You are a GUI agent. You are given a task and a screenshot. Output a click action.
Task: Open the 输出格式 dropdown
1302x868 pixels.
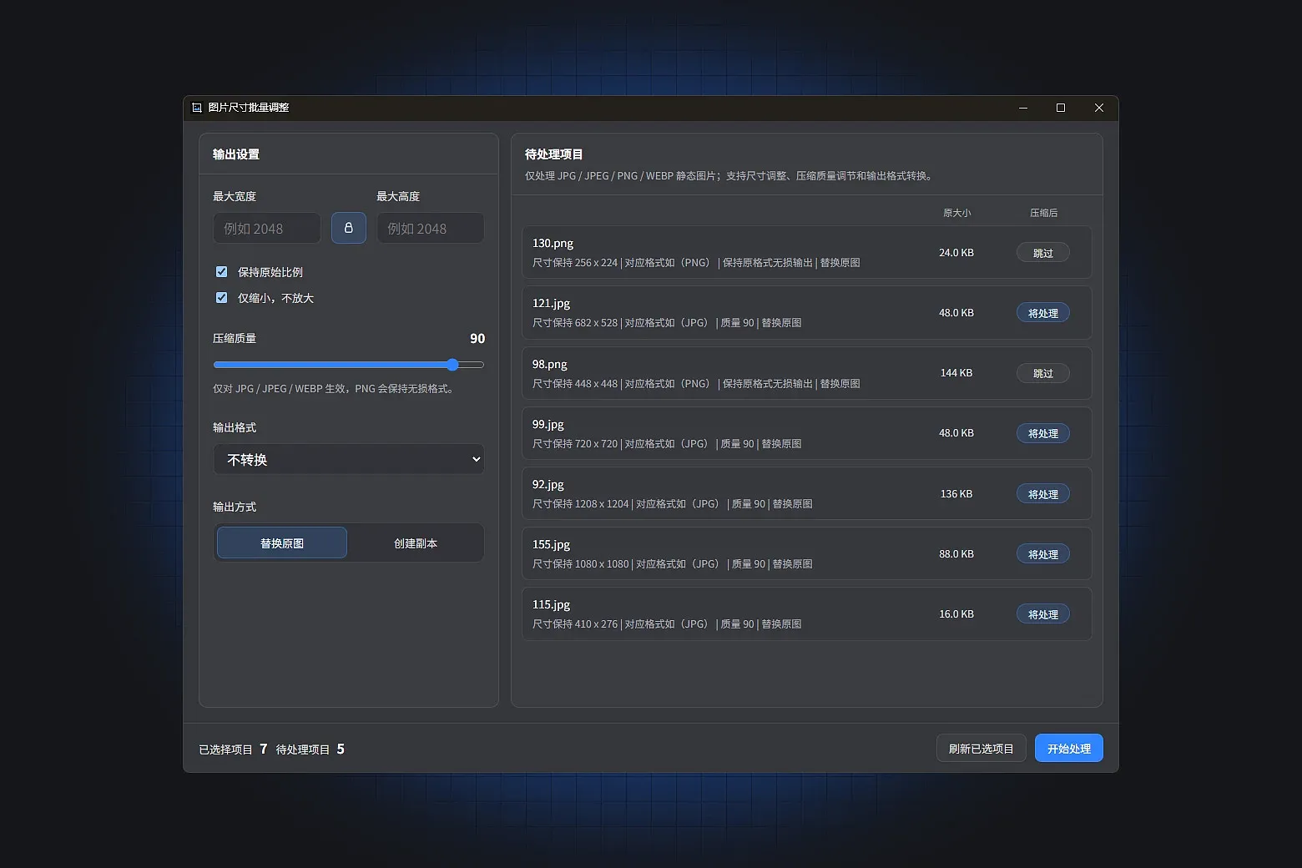tap(349, 459)
